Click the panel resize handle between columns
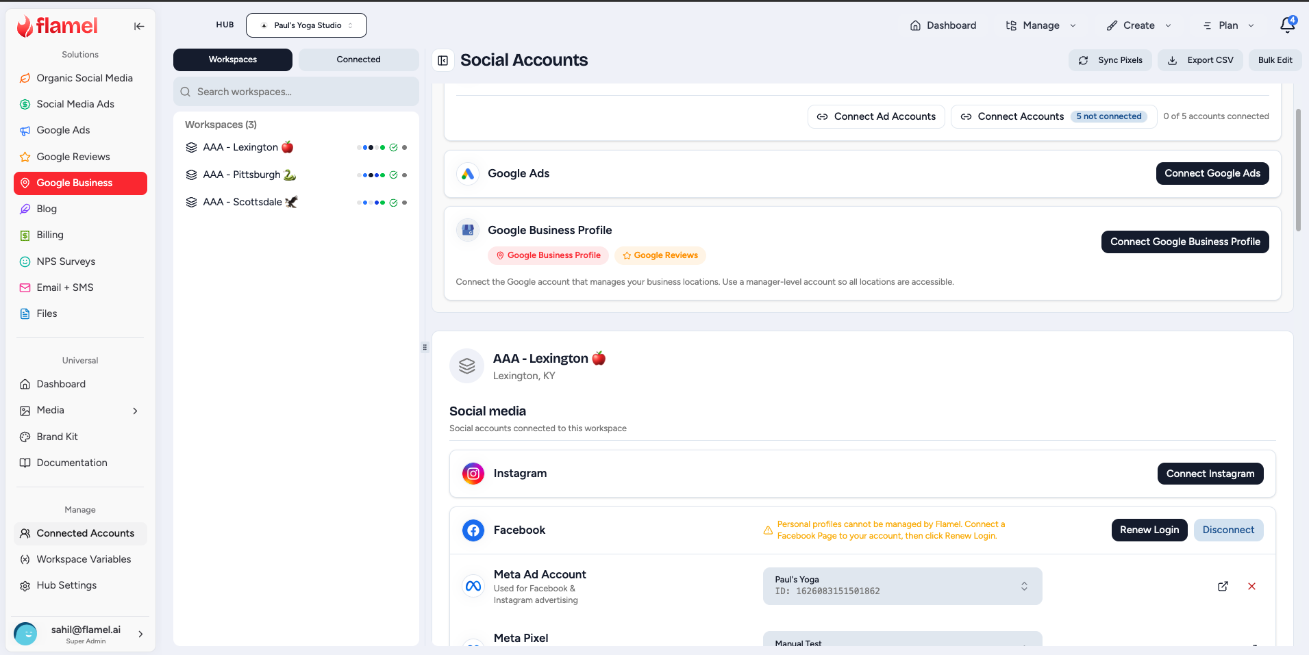This screenshot has height=655, width=1309. tap(425, 348)
